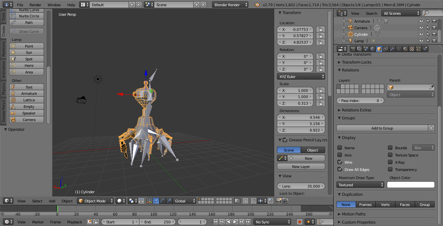This screenshot has width=443, height=226.
Task: Open the Object Mode dropdown
Action: 95,201
